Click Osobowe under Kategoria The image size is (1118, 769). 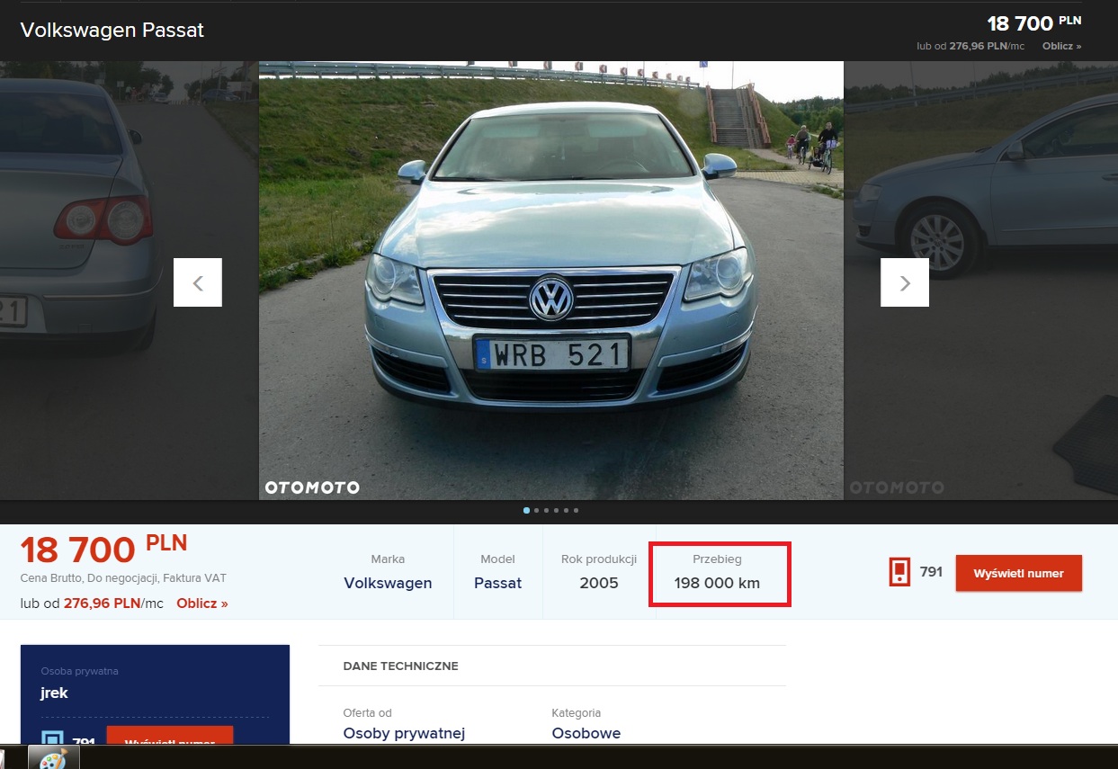(586, 733)
